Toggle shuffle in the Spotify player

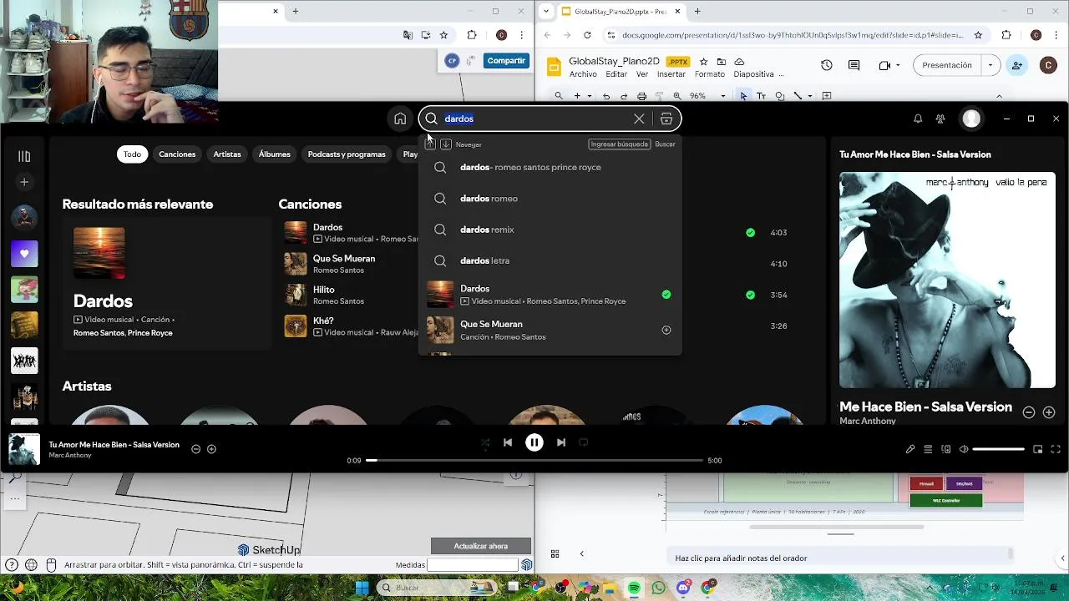click(485, 442)
